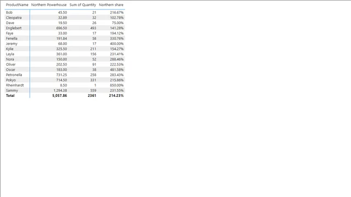This screenshot has height=197, width=351.
Task: Click the 231.41% share for Layla
Action: (x=117, y=54)
